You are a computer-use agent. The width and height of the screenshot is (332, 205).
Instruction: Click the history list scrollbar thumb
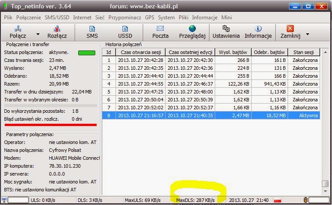point(325,183)
